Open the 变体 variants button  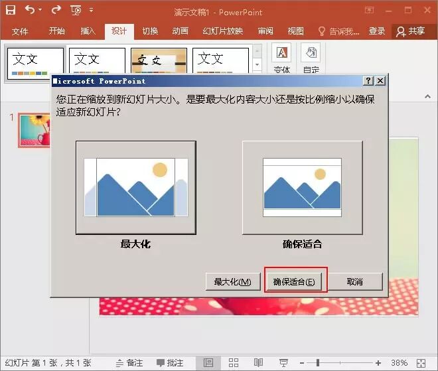(281, 58)
